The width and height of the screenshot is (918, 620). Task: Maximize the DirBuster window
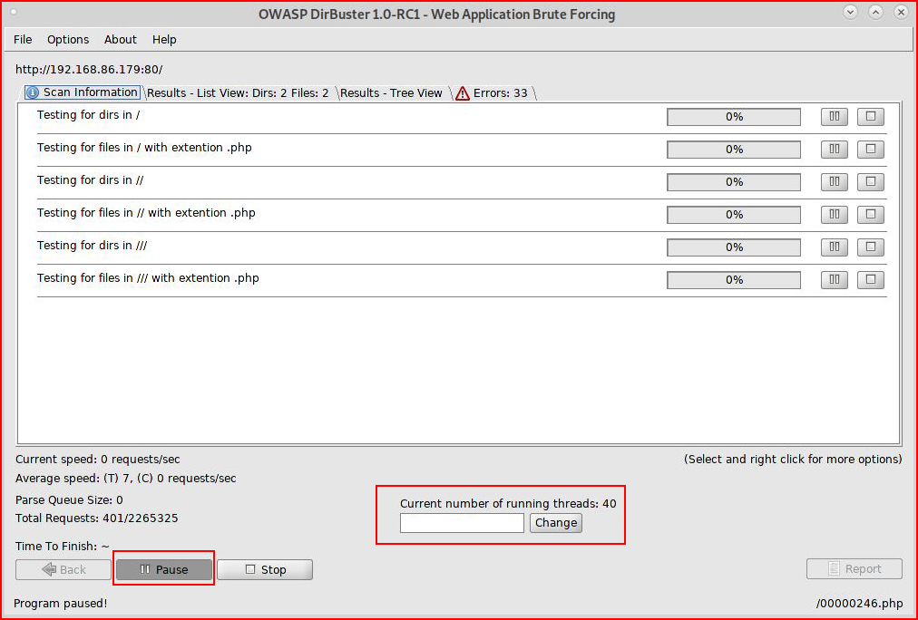(x=876, y=13)
